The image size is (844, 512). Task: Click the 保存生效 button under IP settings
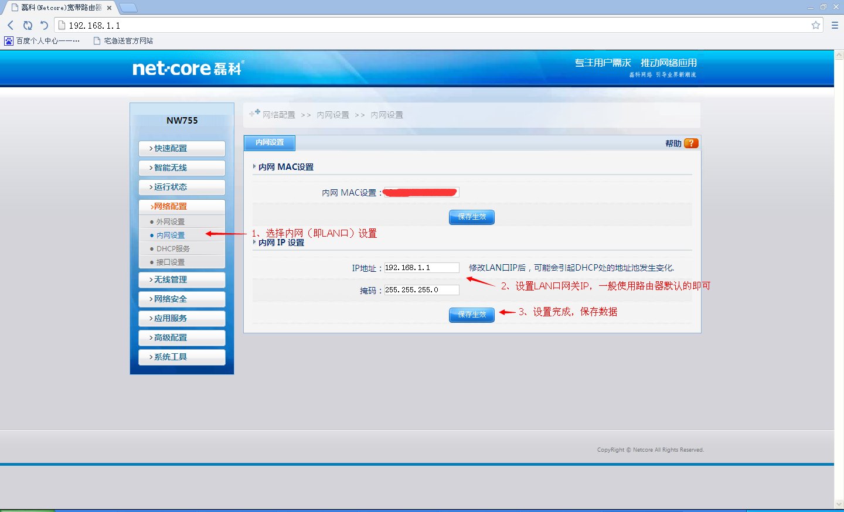472,315
